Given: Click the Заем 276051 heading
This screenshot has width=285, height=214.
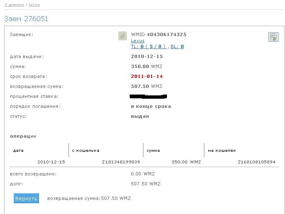Looking at the screenshot, I should coord(26,19).
